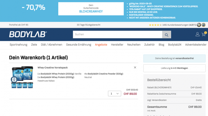Open the Diät / Abnehmen menu
Screen dimensions: 208x116
52,45
